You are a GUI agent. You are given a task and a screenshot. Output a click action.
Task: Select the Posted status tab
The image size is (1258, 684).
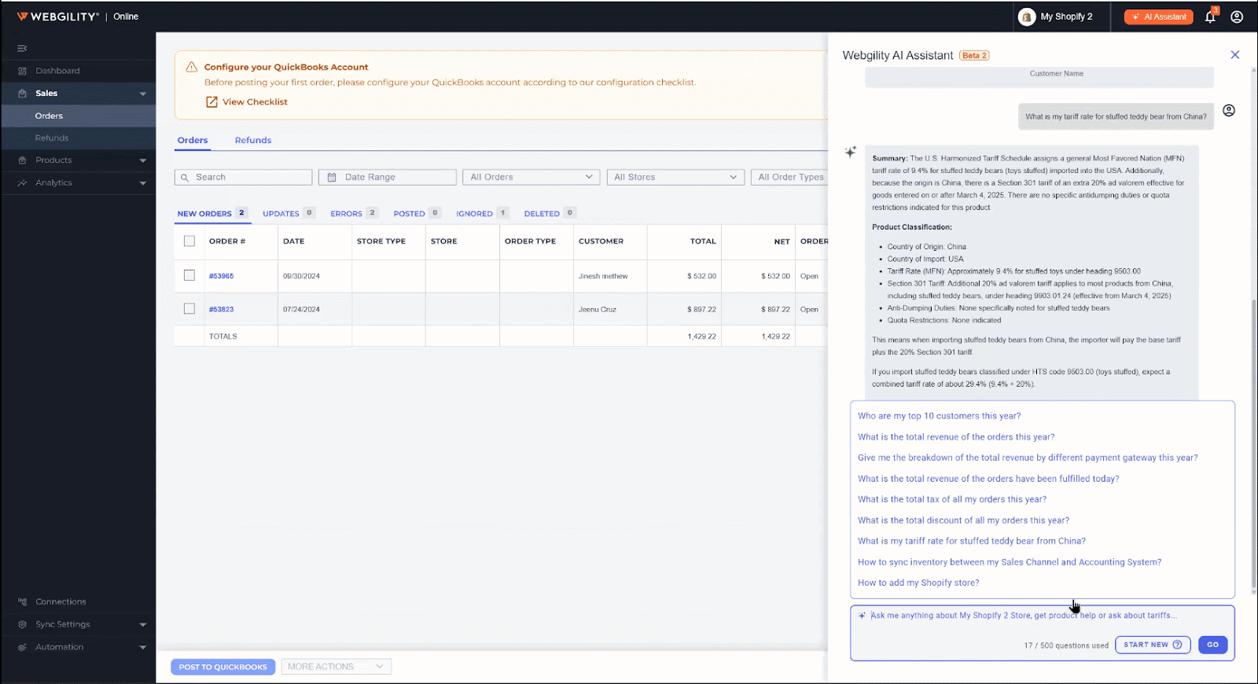pyautogui.click(x=417, y=213)
